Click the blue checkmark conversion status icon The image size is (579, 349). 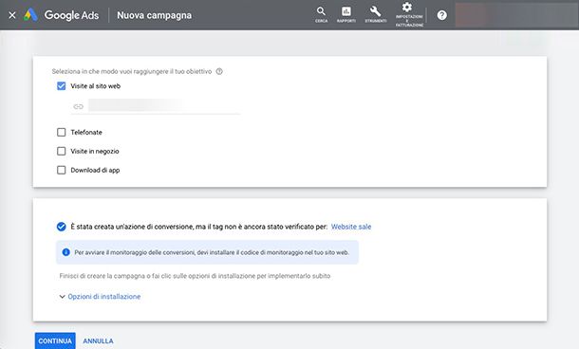[62, 227]
